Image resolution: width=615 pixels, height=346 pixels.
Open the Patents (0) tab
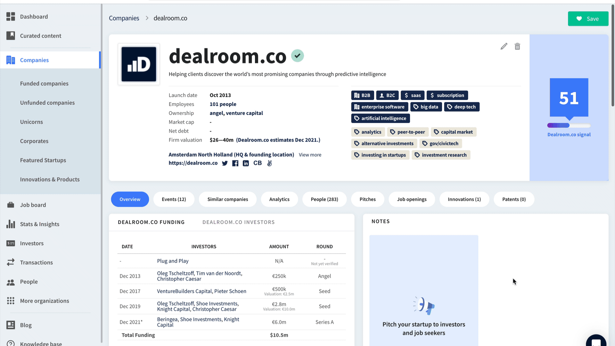[x=514, y=199]
